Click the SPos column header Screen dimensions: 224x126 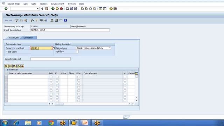coord(71,73)
